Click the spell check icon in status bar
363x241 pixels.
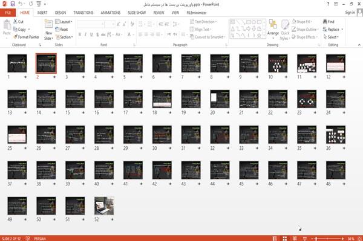pos(28,239)
